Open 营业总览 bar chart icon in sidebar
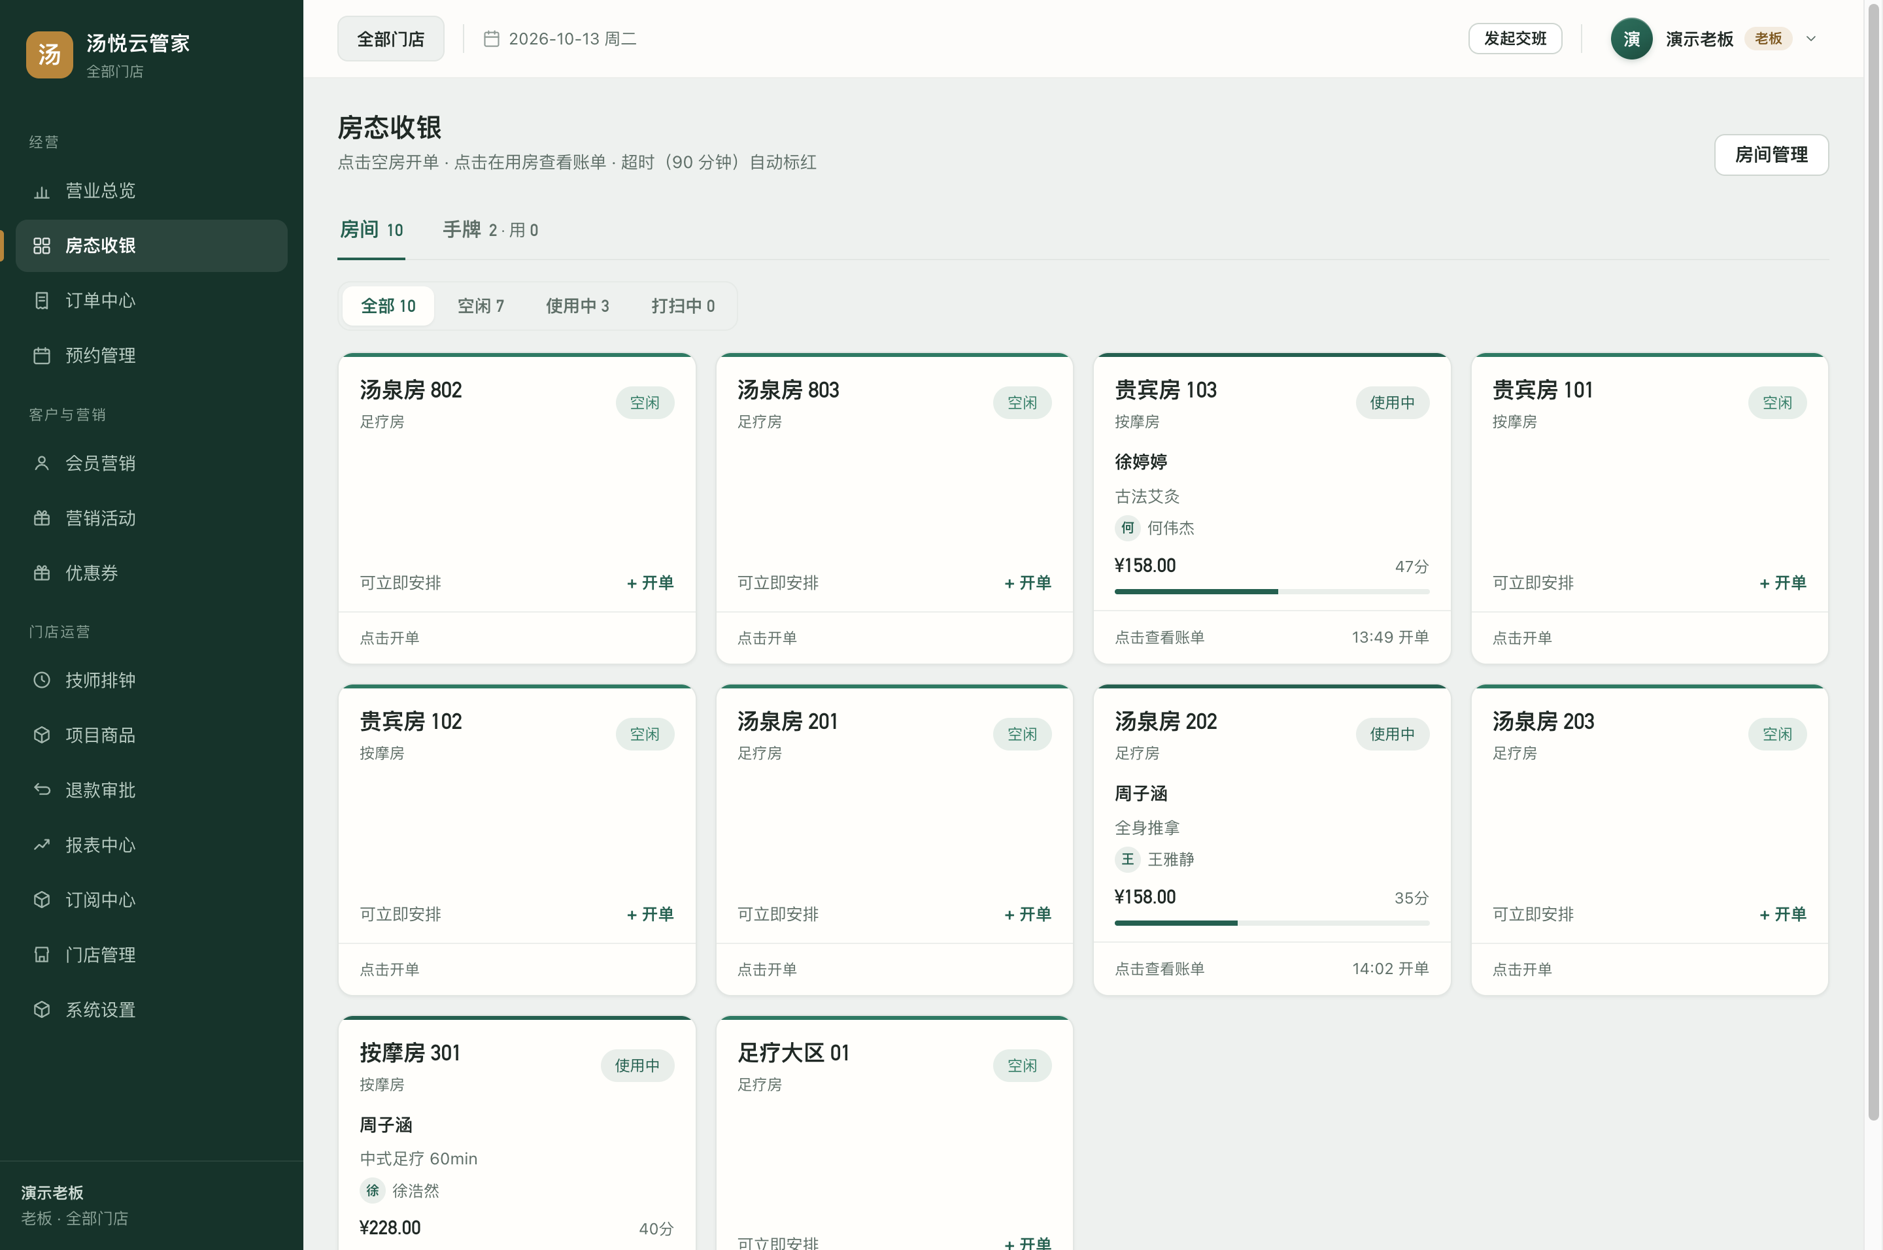Screen dimensions: 1883x1250 [41, 192]
